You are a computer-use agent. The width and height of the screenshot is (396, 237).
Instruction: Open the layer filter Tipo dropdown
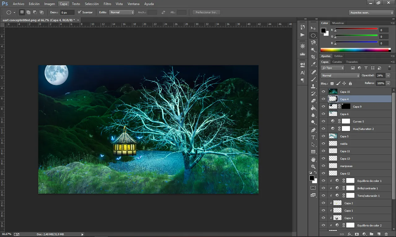(x=333, y=68)
